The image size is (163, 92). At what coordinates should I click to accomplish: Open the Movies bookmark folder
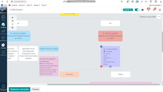[22, 5]
